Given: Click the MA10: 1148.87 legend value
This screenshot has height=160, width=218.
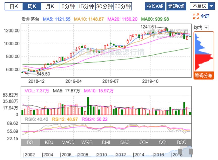Looking at the screenshot, I should pos(89,19).
